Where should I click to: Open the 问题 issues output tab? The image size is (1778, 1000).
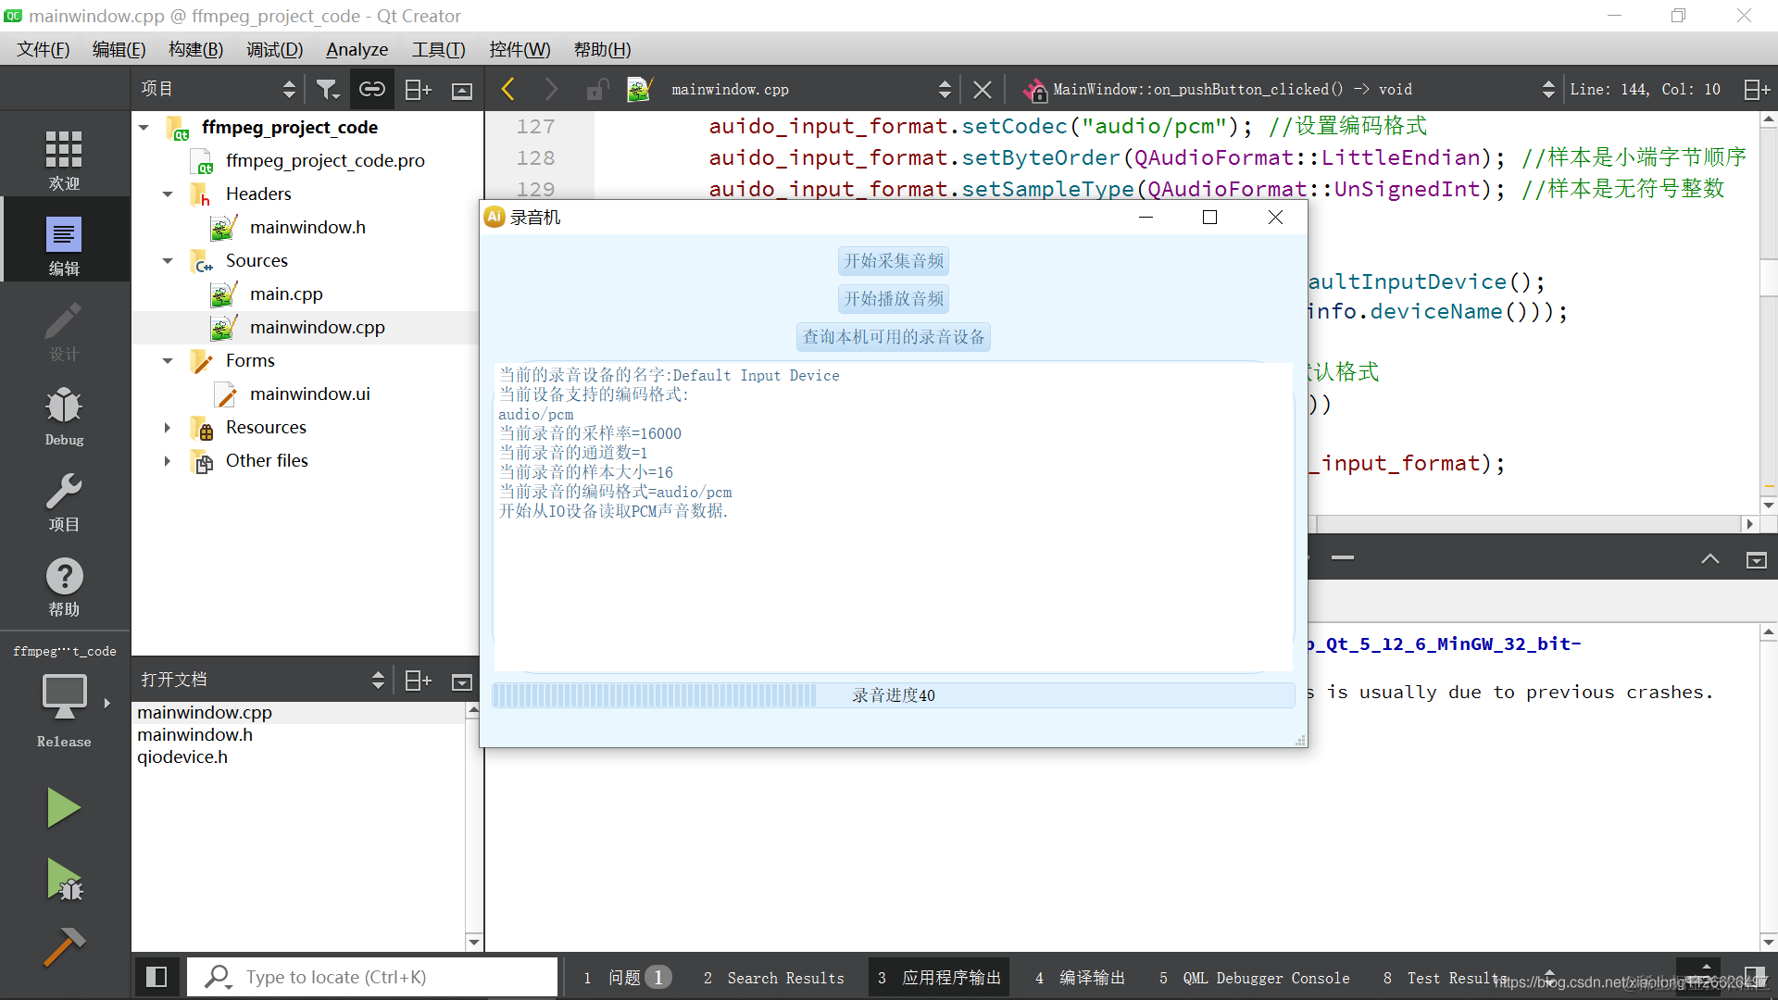tap(626, 978)
